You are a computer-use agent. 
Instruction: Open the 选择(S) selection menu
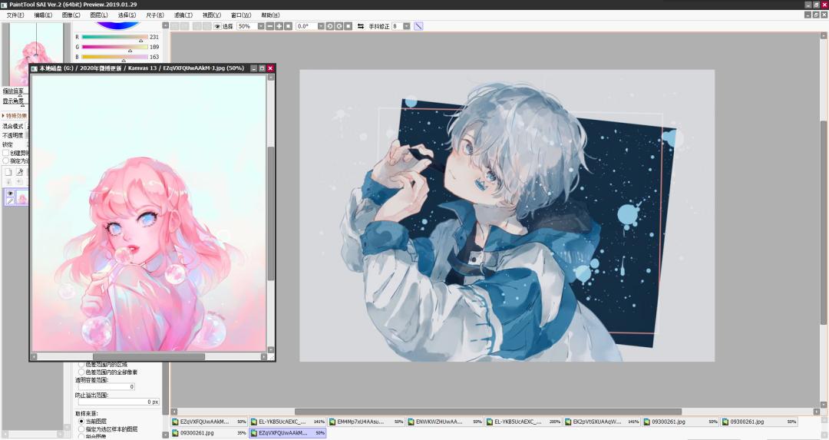(127, 15)
